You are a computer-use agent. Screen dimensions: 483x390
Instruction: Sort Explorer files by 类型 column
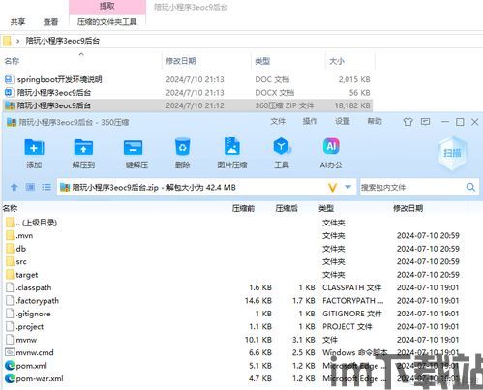coord(262,61)
